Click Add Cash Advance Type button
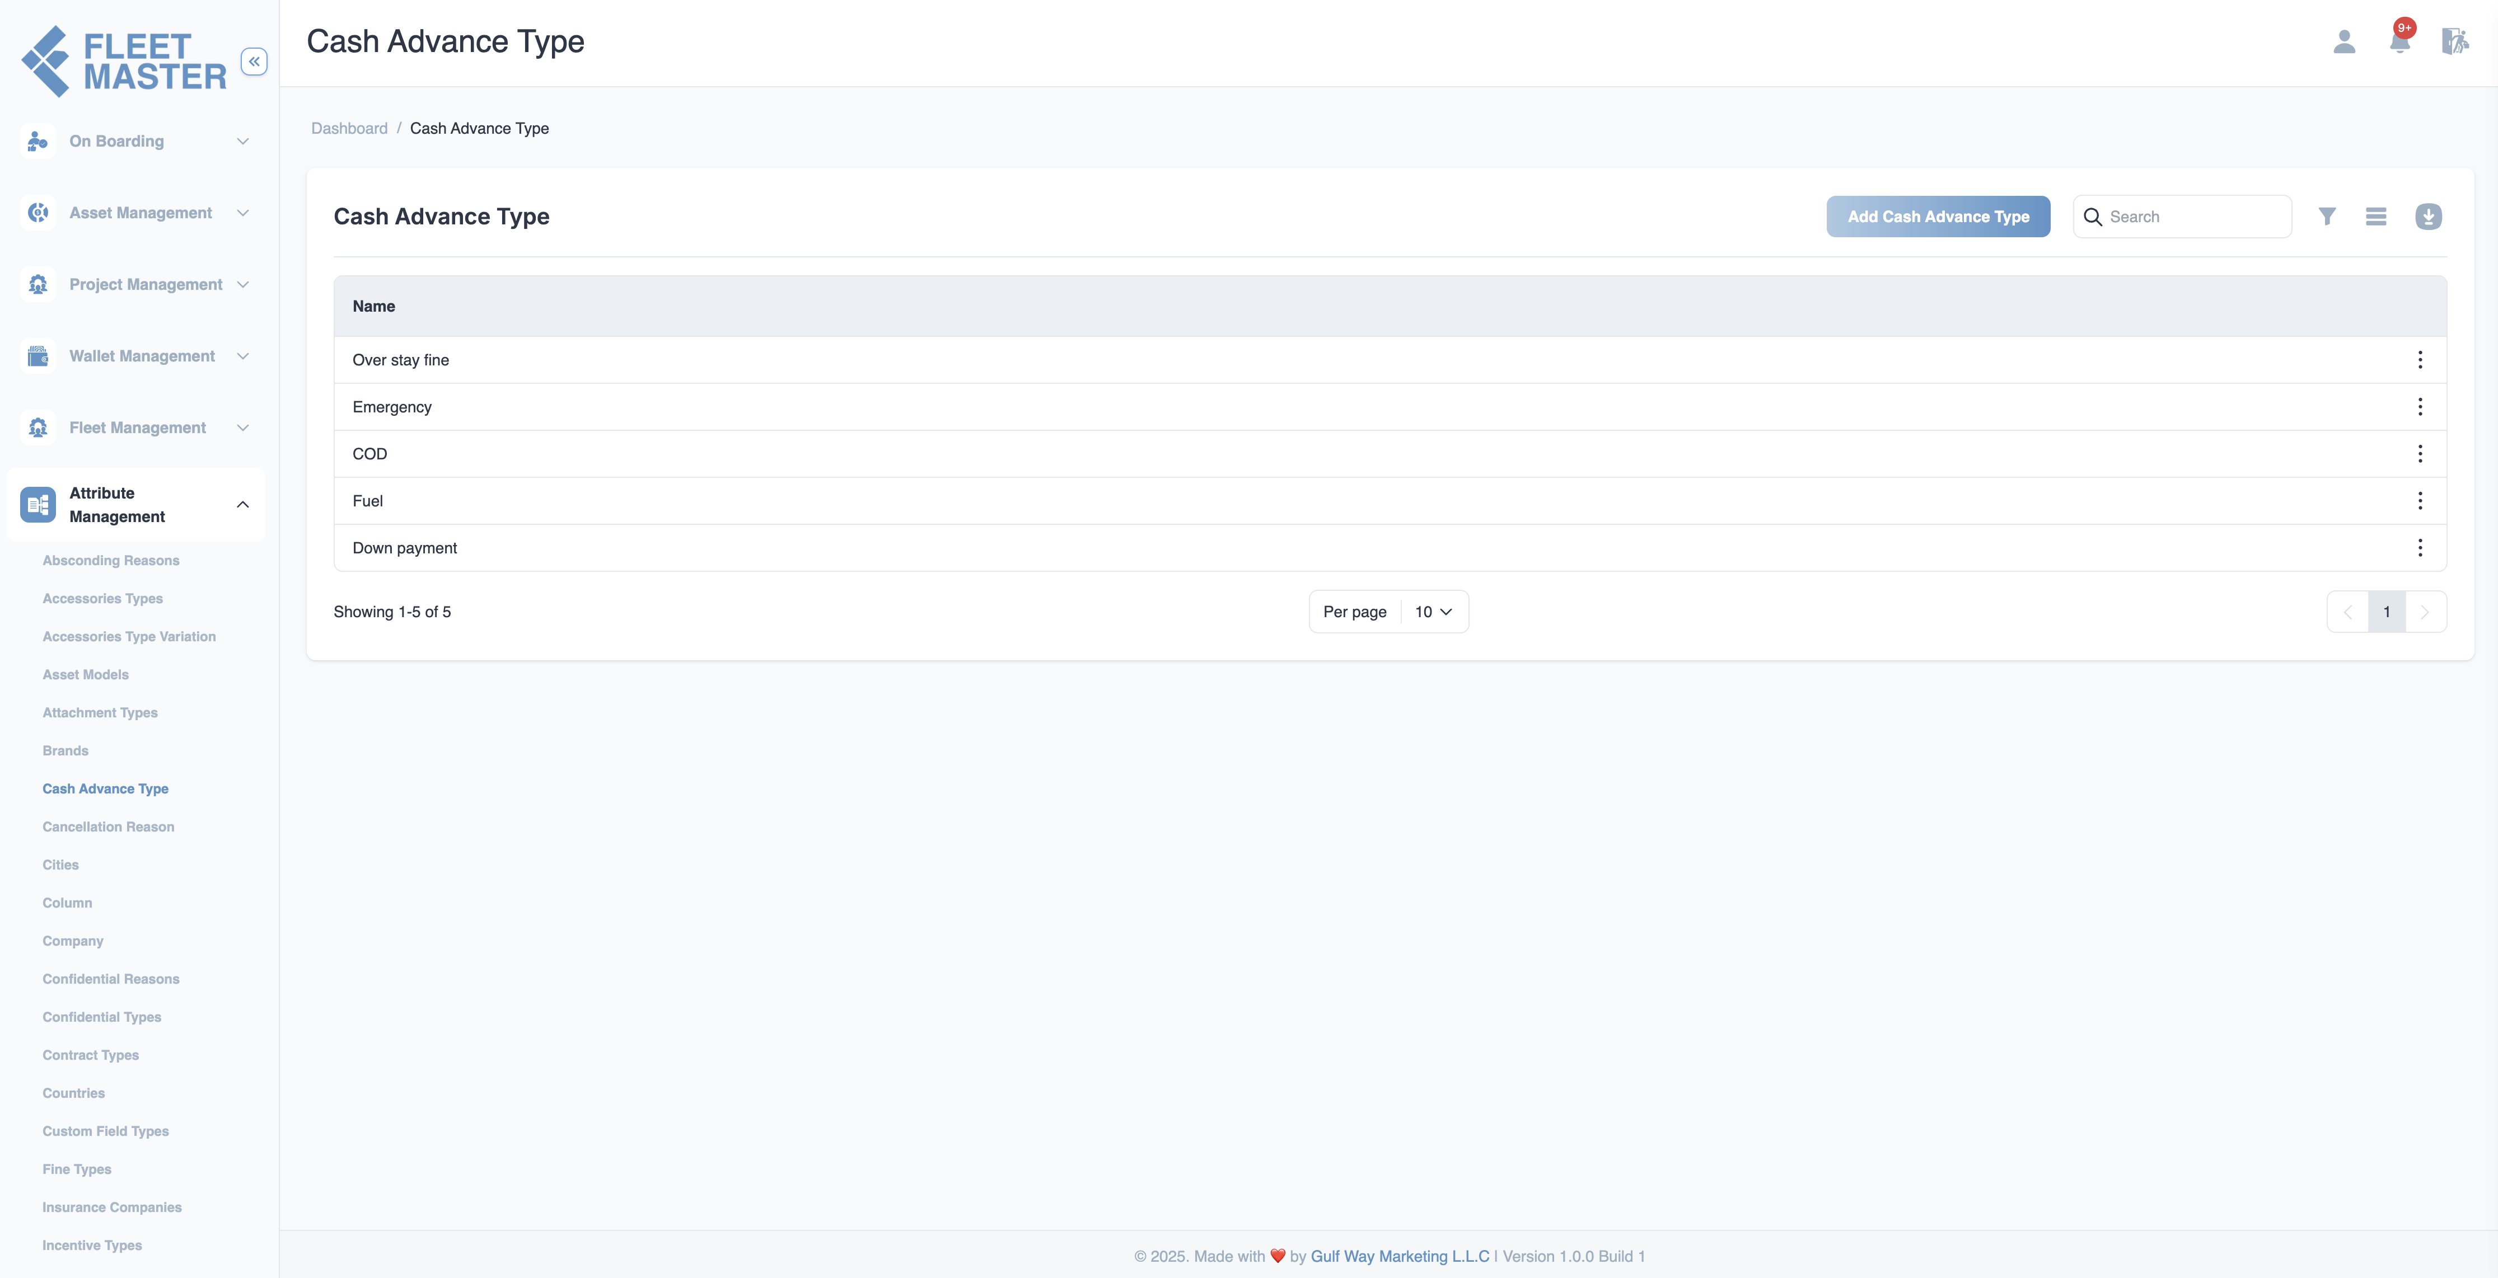 1938,216
